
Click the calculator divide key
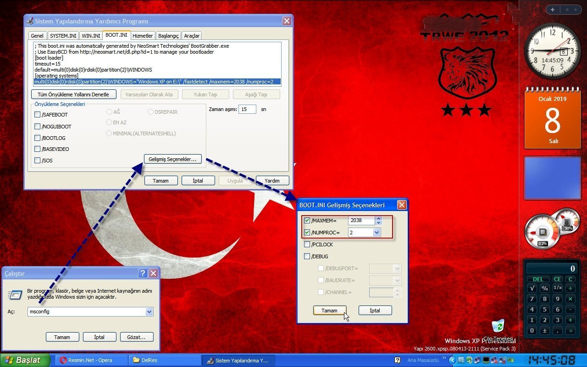click(x=570, y=289)
